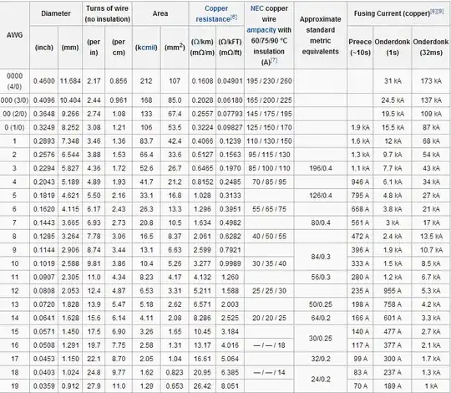This screenshot has width=451, height=393.
Task: Select the 25 / 25 / 30 ampacity cell
Action: pyautogui.click(x=269, y=291)
